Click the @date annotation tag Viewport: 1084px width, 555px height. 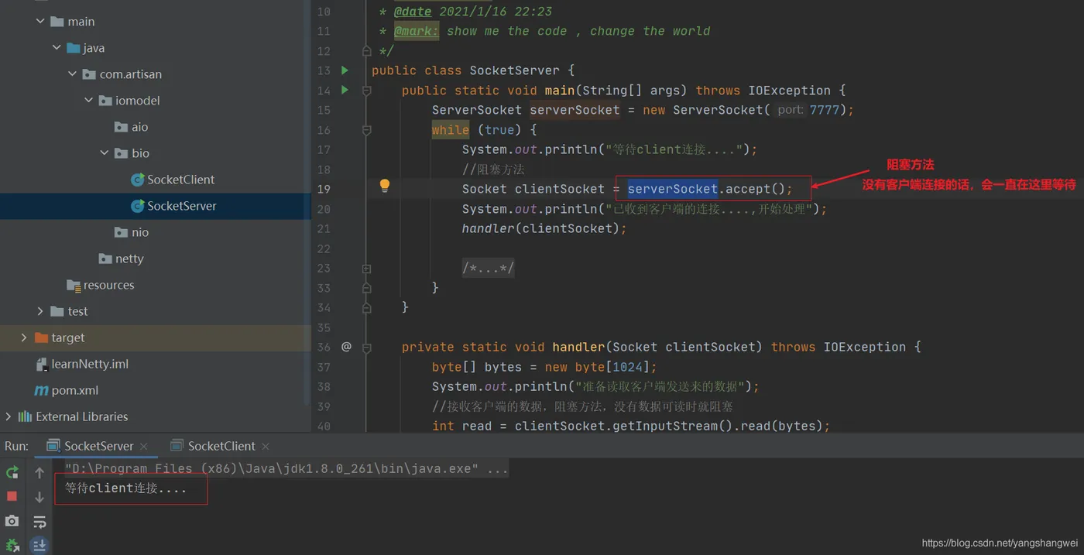[413, 12]
